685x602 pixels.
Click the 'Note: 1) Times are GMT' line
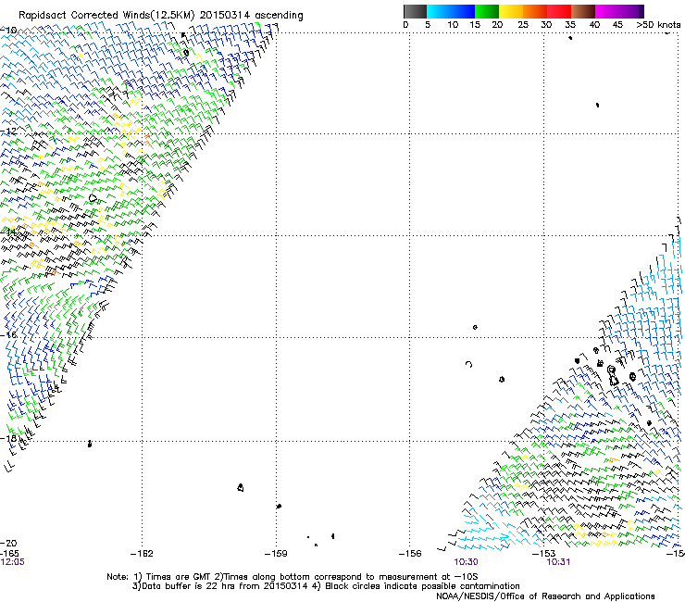(293, 577)
